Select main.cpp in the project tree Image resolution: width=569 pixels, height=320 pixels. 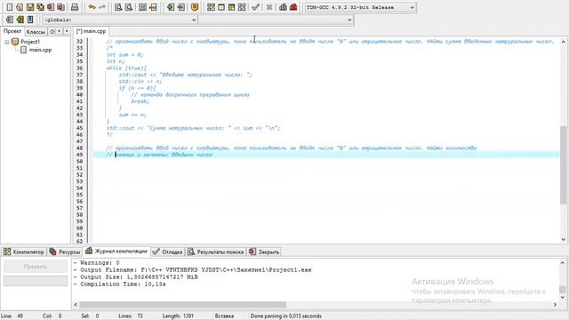40,50
